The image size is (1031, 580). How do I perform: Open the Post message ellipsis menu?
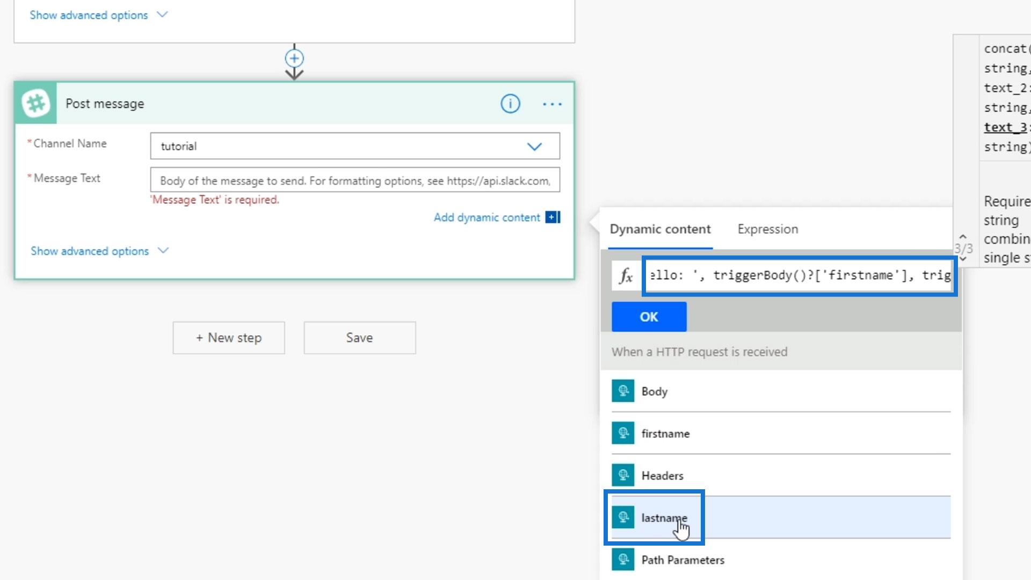[x=552, y=104]
